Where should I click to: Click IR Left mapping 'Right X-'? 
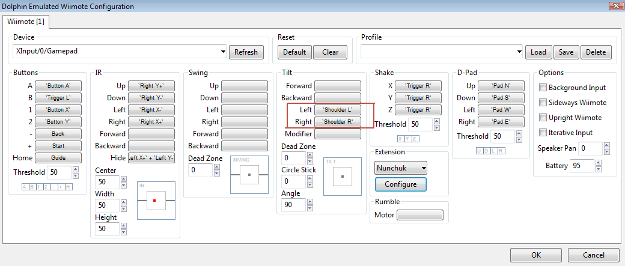pyautogui.click(x=151, y=109)
